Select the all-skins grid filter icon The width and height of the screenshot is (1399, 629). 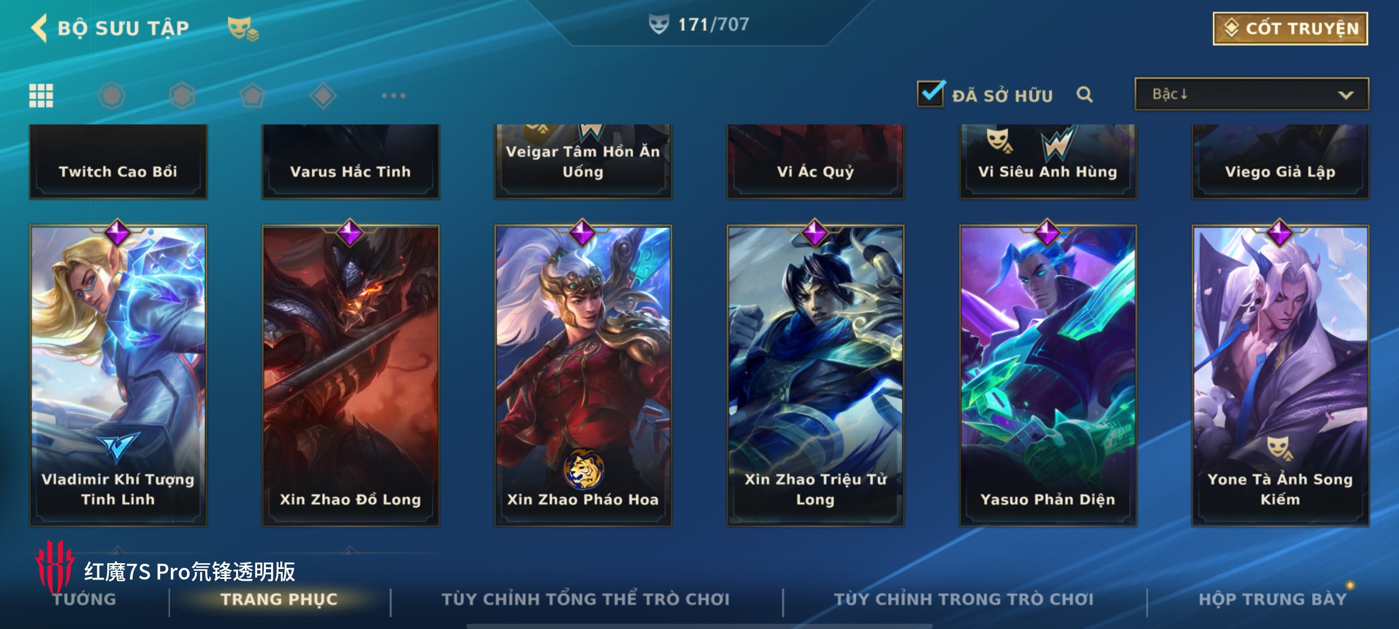(x=41, y=96)
